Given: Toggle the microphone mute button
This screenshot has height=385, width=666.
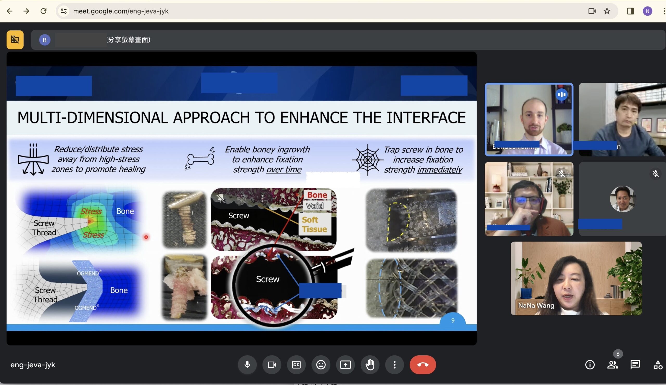Looking at the screenshot, I should point(247,365).
